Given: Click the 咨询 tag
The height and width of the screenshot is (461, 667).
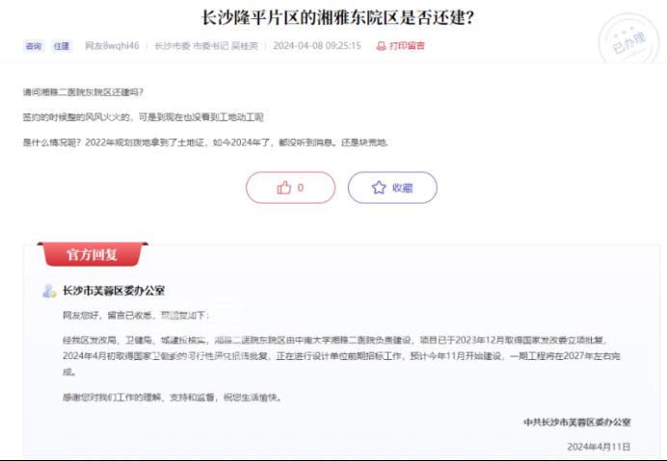Looking at the screenshot, I should [34, 46].
